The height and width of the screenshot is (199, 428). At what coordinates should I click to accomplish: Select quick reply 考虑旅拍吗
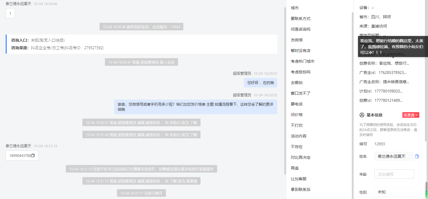[x=301, y=72]
